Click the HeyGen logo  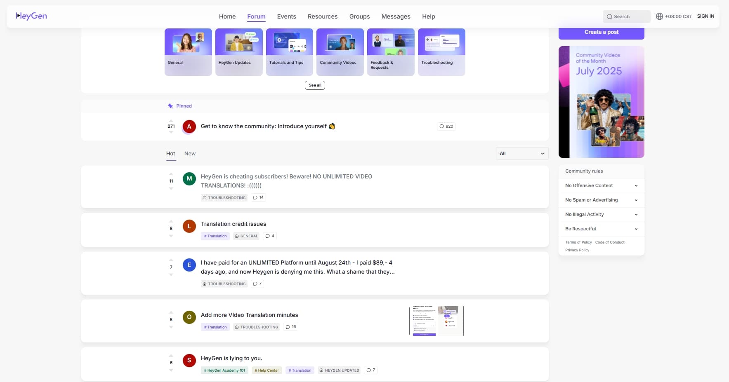31,16
